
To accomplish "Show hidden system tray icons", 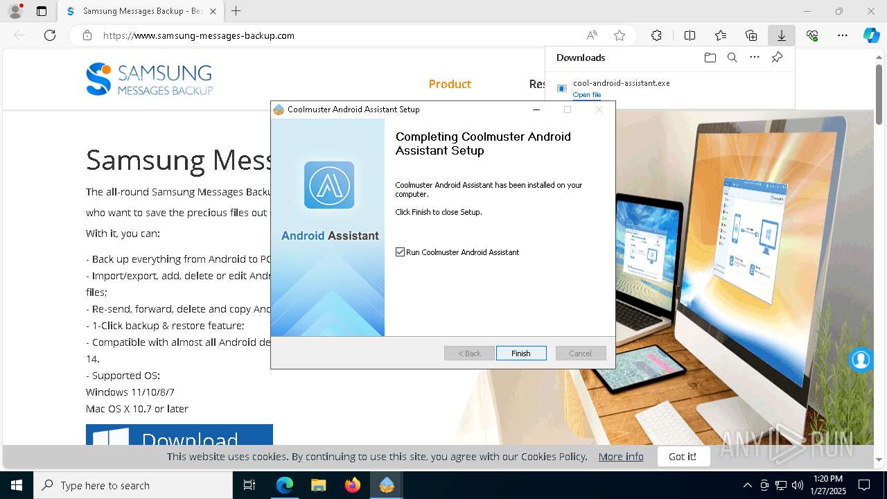I will [747, 485].
